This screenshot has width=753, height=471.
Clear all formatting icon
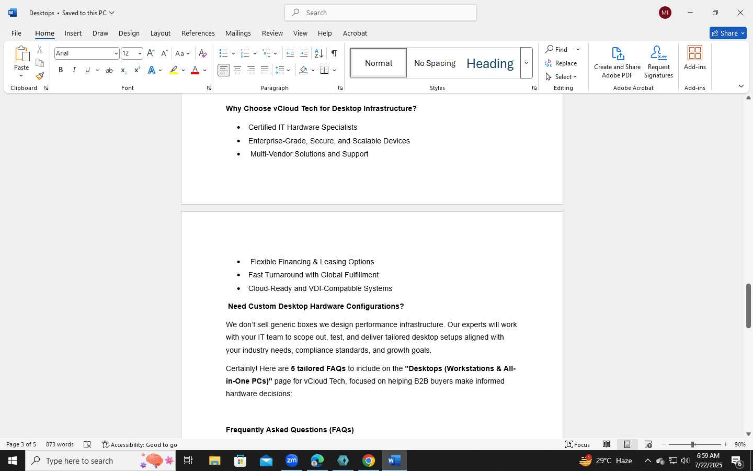point(203,53)
